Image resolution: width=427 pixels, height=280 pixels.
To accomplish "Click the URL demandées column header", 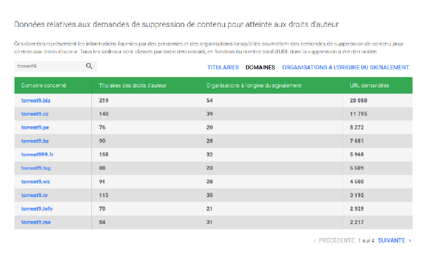I will (369, 85).
